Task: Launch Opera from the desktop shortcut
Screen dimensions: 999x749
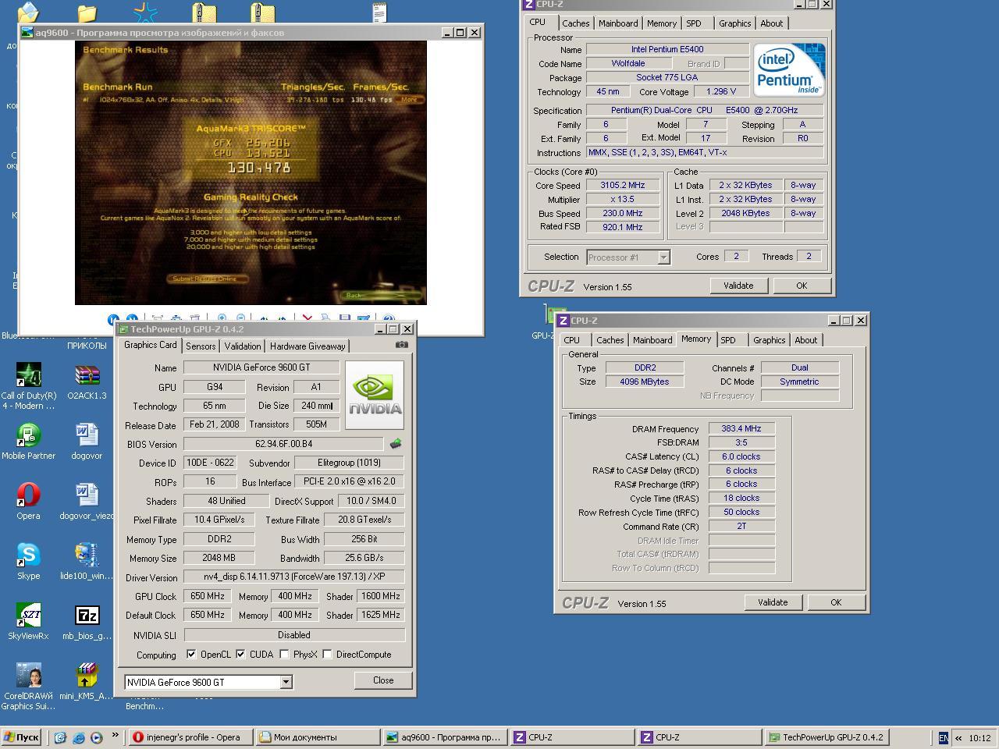Action: (28, 501)
